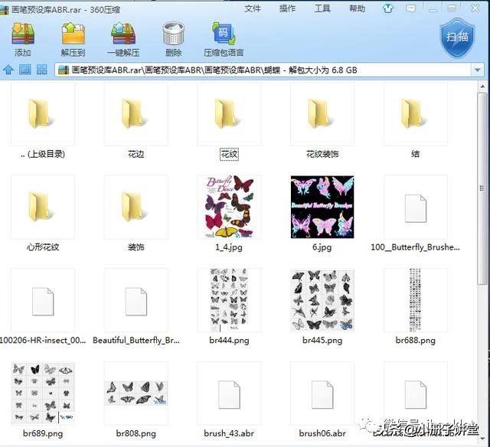Click the vertical scrollbar thumb

482,188
